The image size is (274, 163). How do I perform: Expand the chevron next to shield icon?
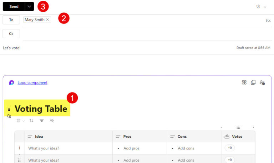tap(265, 7)
